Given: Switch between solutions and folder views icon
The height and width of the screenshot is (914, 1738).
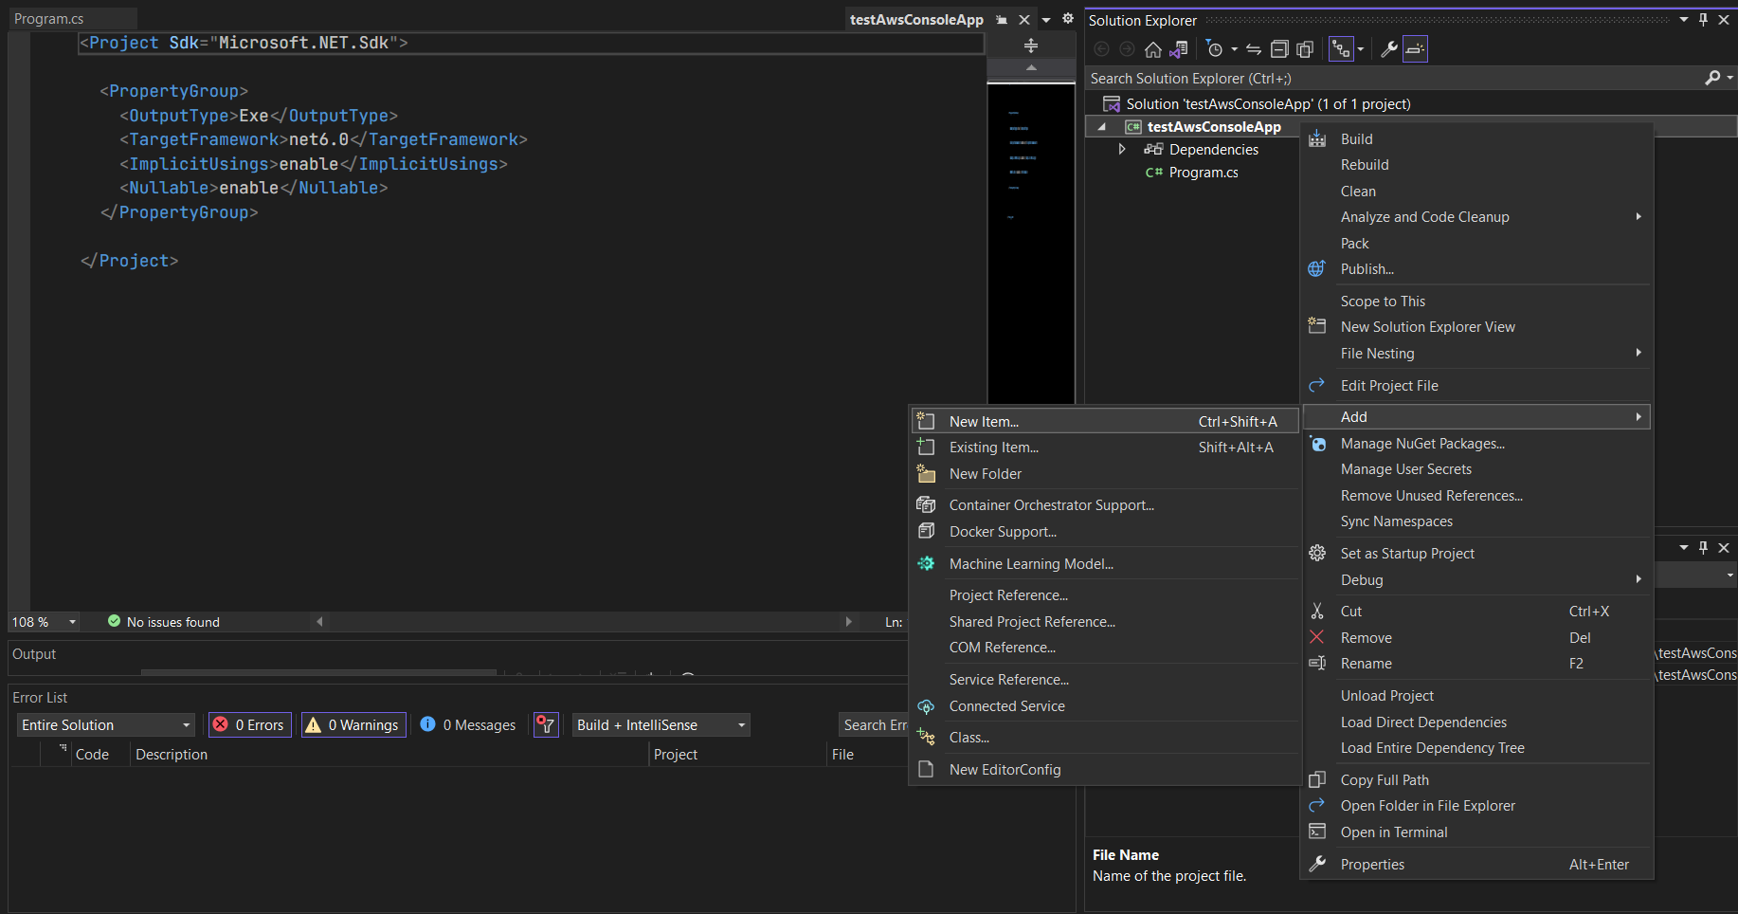Looking at the screenshot, I should 1179,49.
